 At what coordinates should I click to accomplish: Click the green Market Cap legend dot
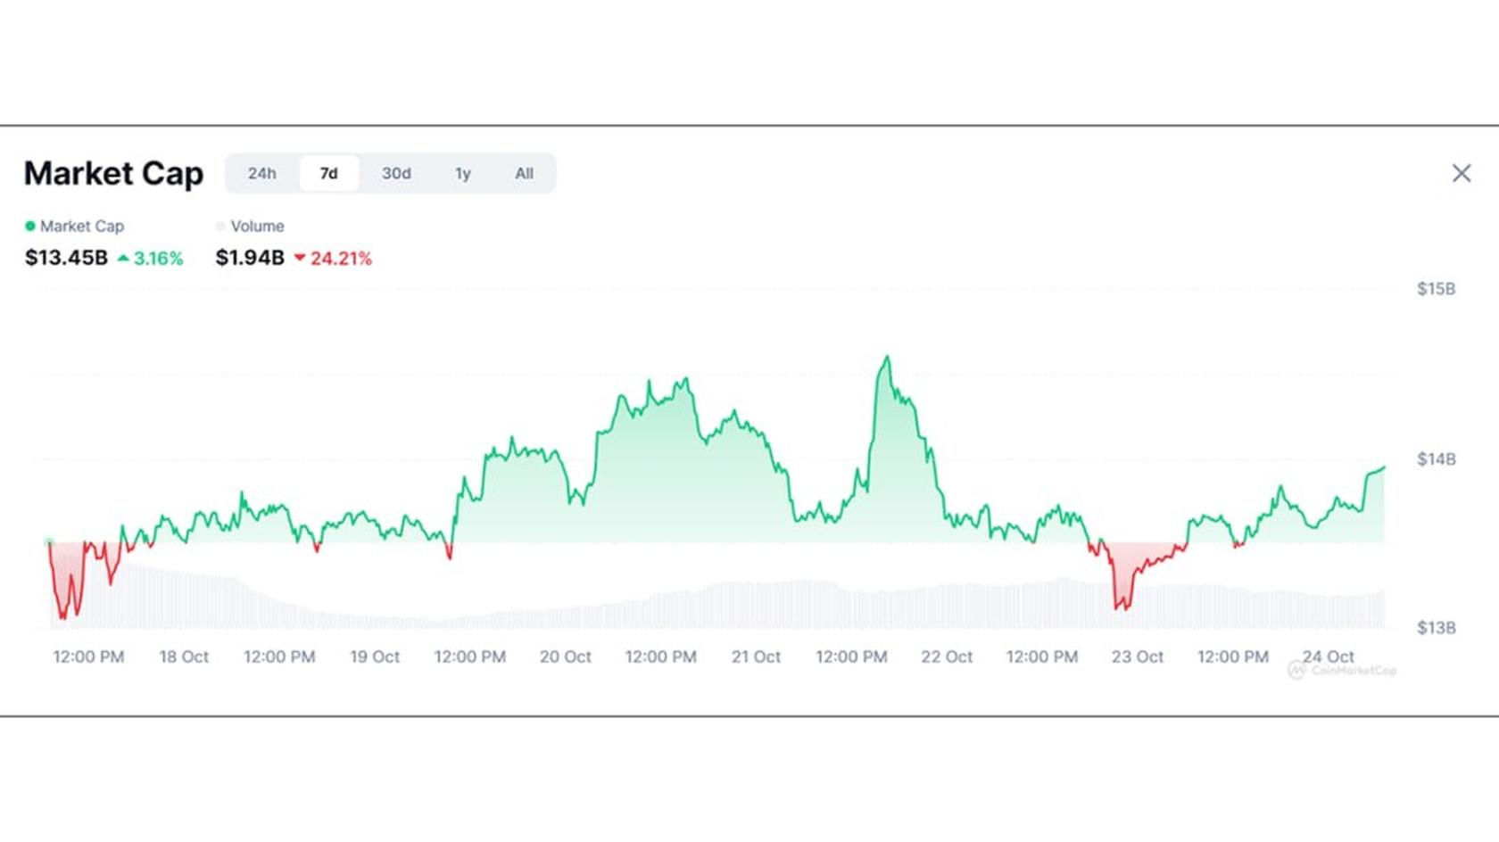(30, 226)
